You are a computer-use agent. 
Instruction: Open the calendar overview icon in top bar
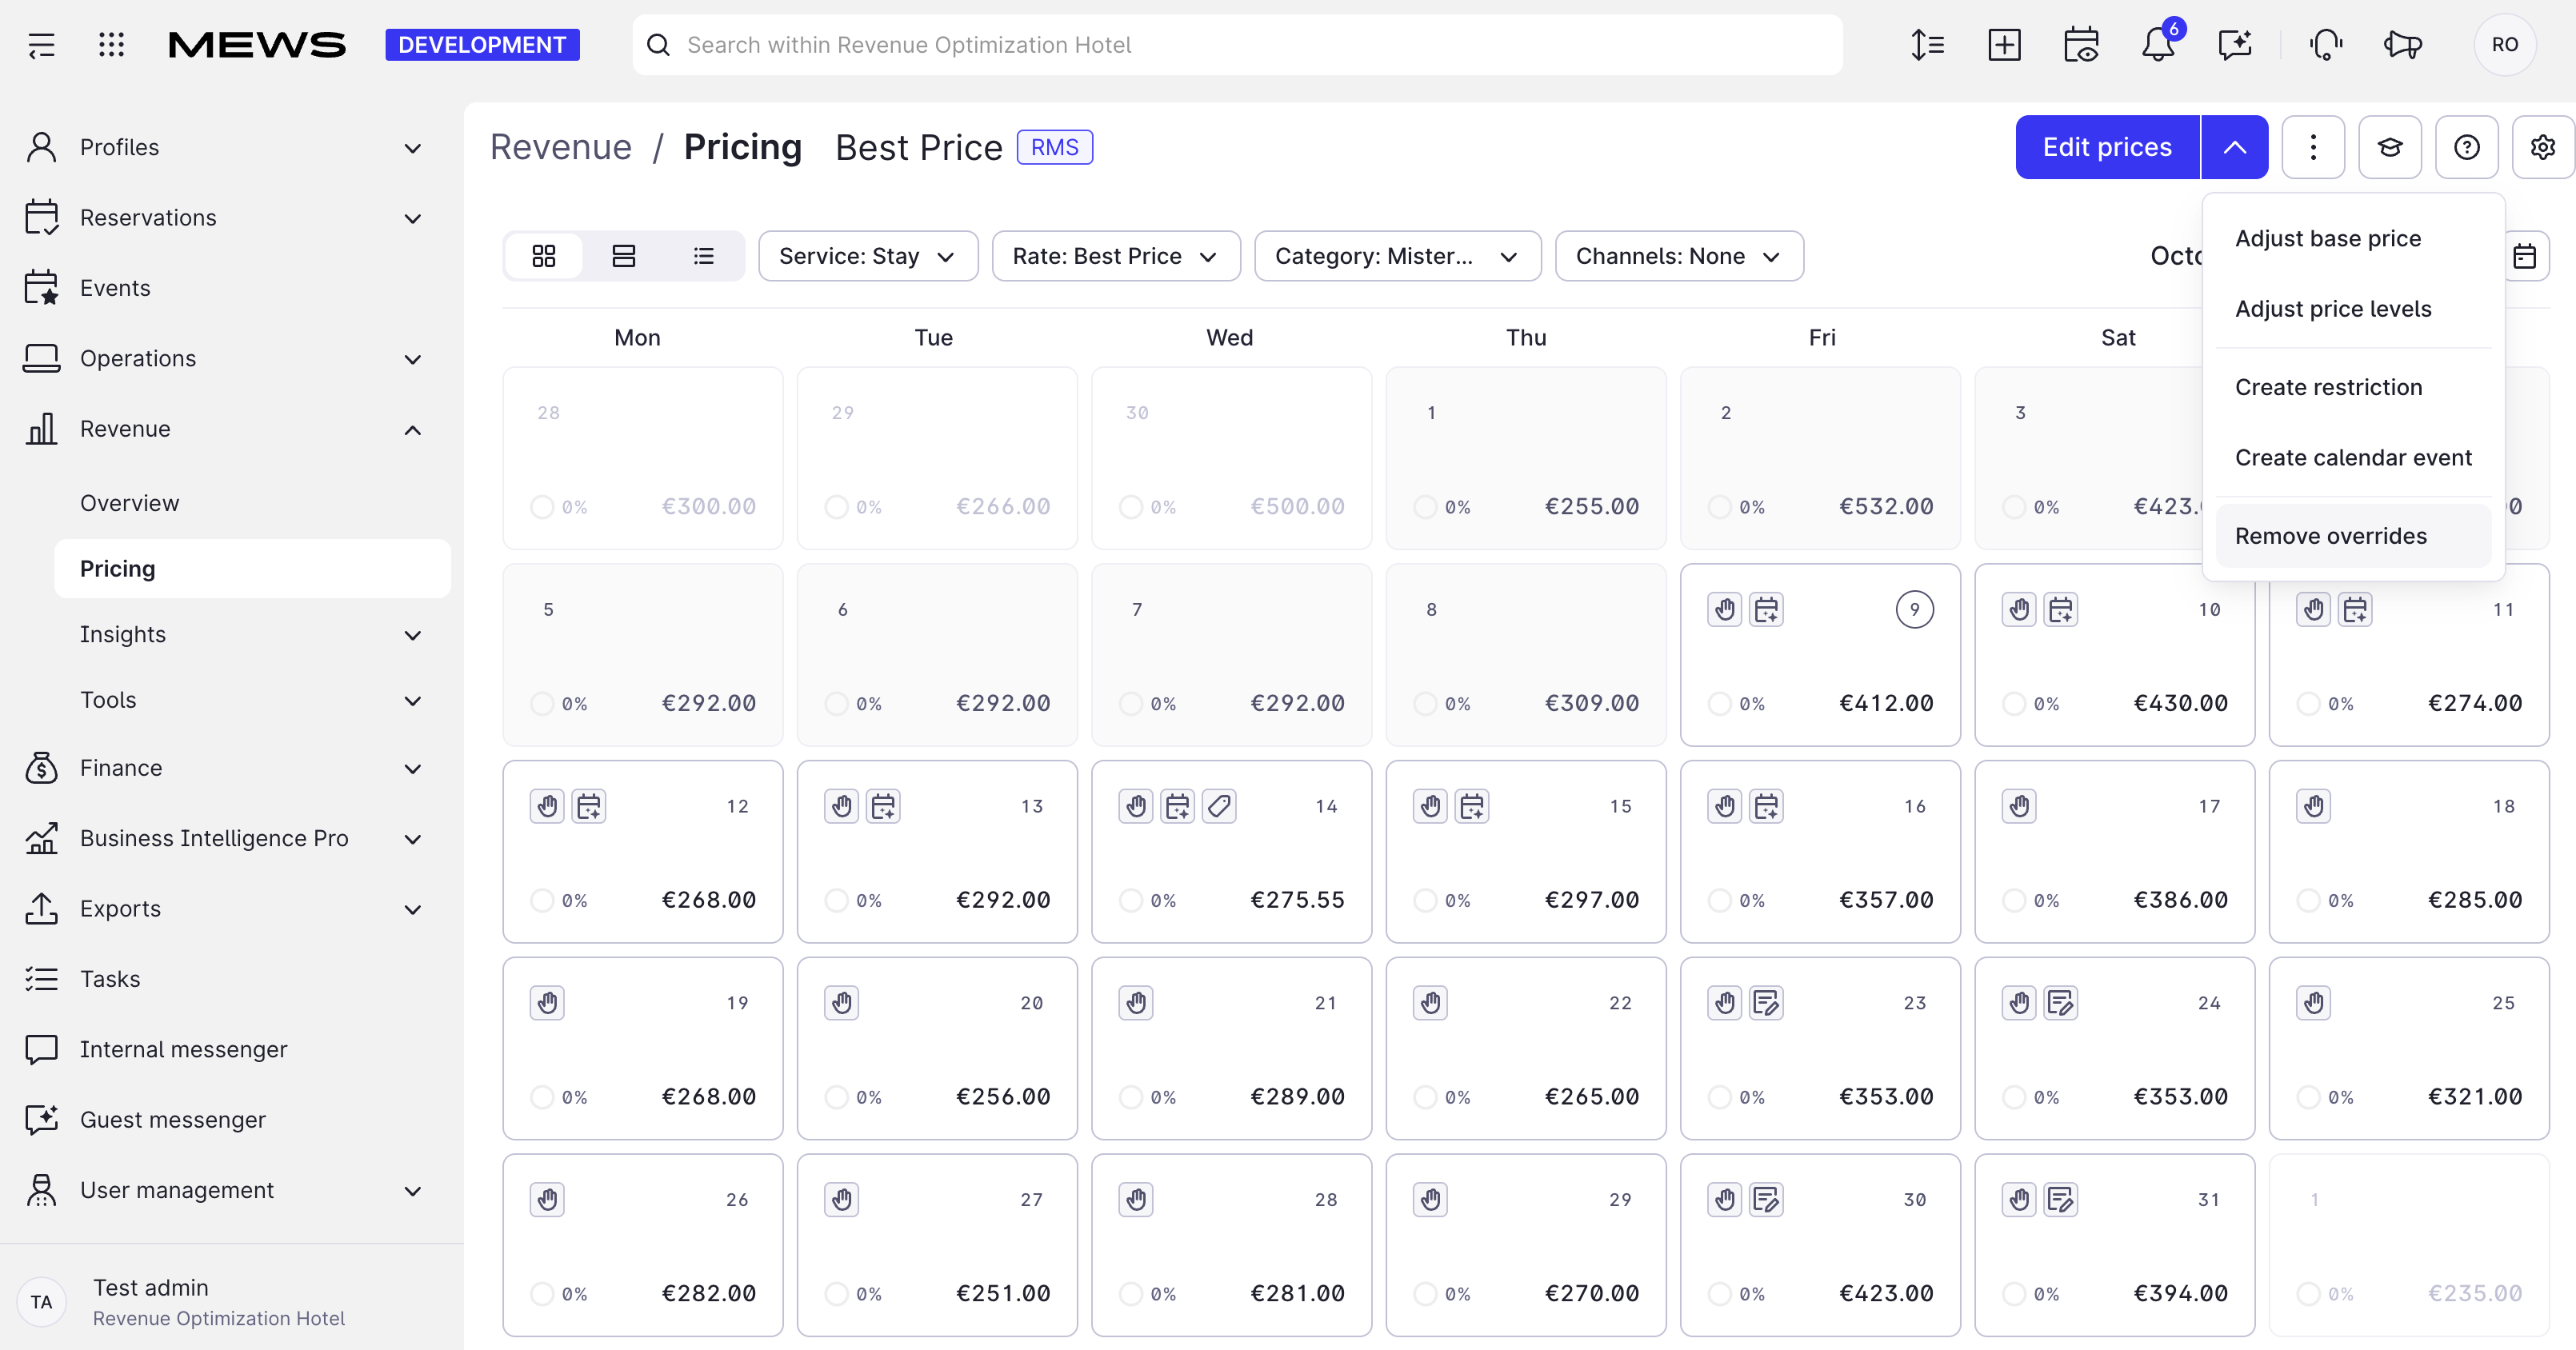click(2081, 45)
